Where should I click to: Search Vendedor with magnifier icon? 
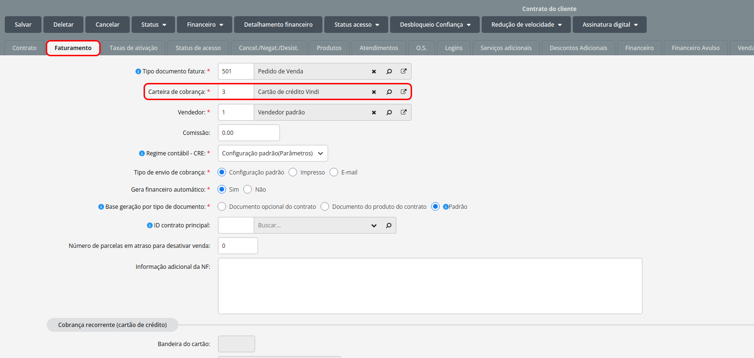(389, 113)
